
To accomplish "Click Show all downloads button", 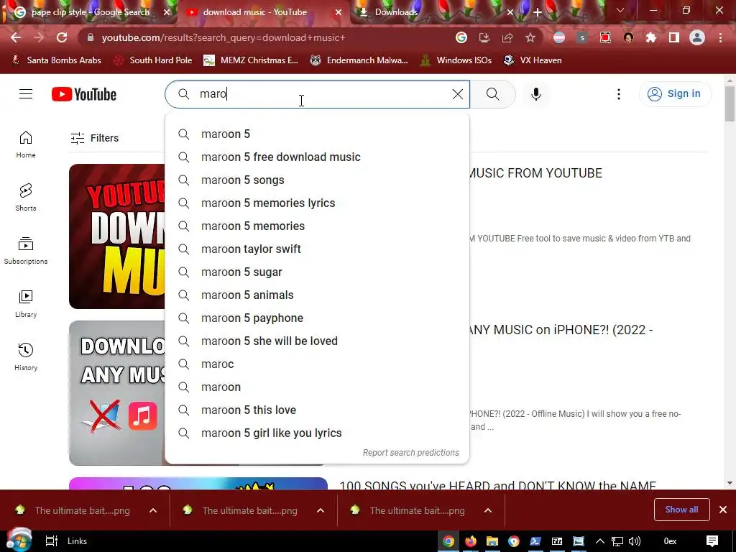I will (x=681, y=510).
